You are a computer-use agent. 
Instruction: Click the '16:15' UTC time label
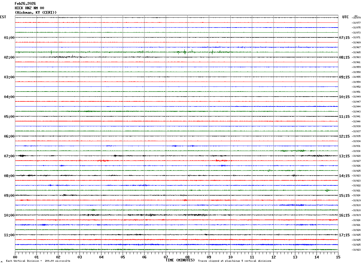coord(344,215)
